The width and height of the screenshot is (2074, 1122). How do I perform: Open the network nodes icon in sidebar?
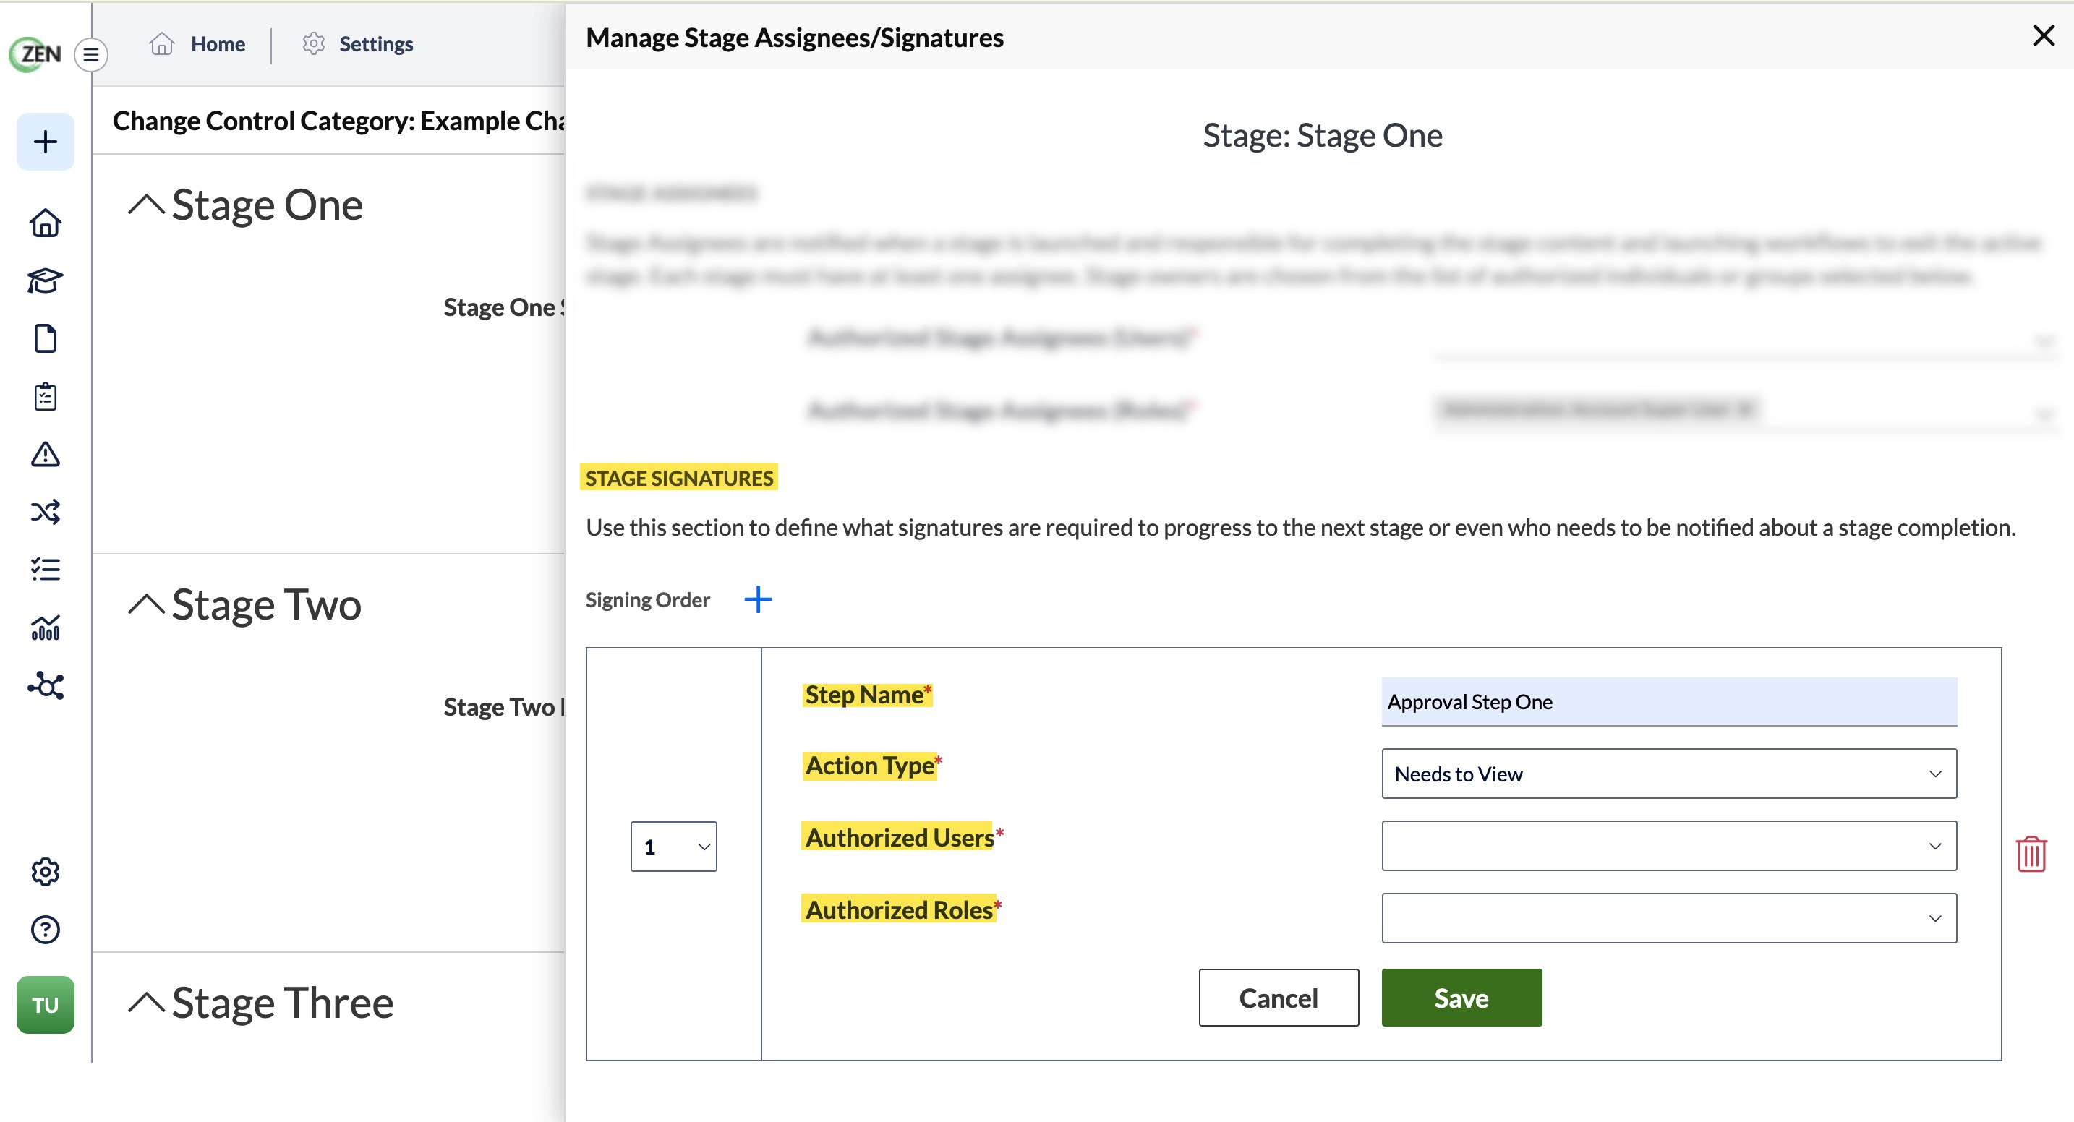pyautogui.click(x=45, y=686)
